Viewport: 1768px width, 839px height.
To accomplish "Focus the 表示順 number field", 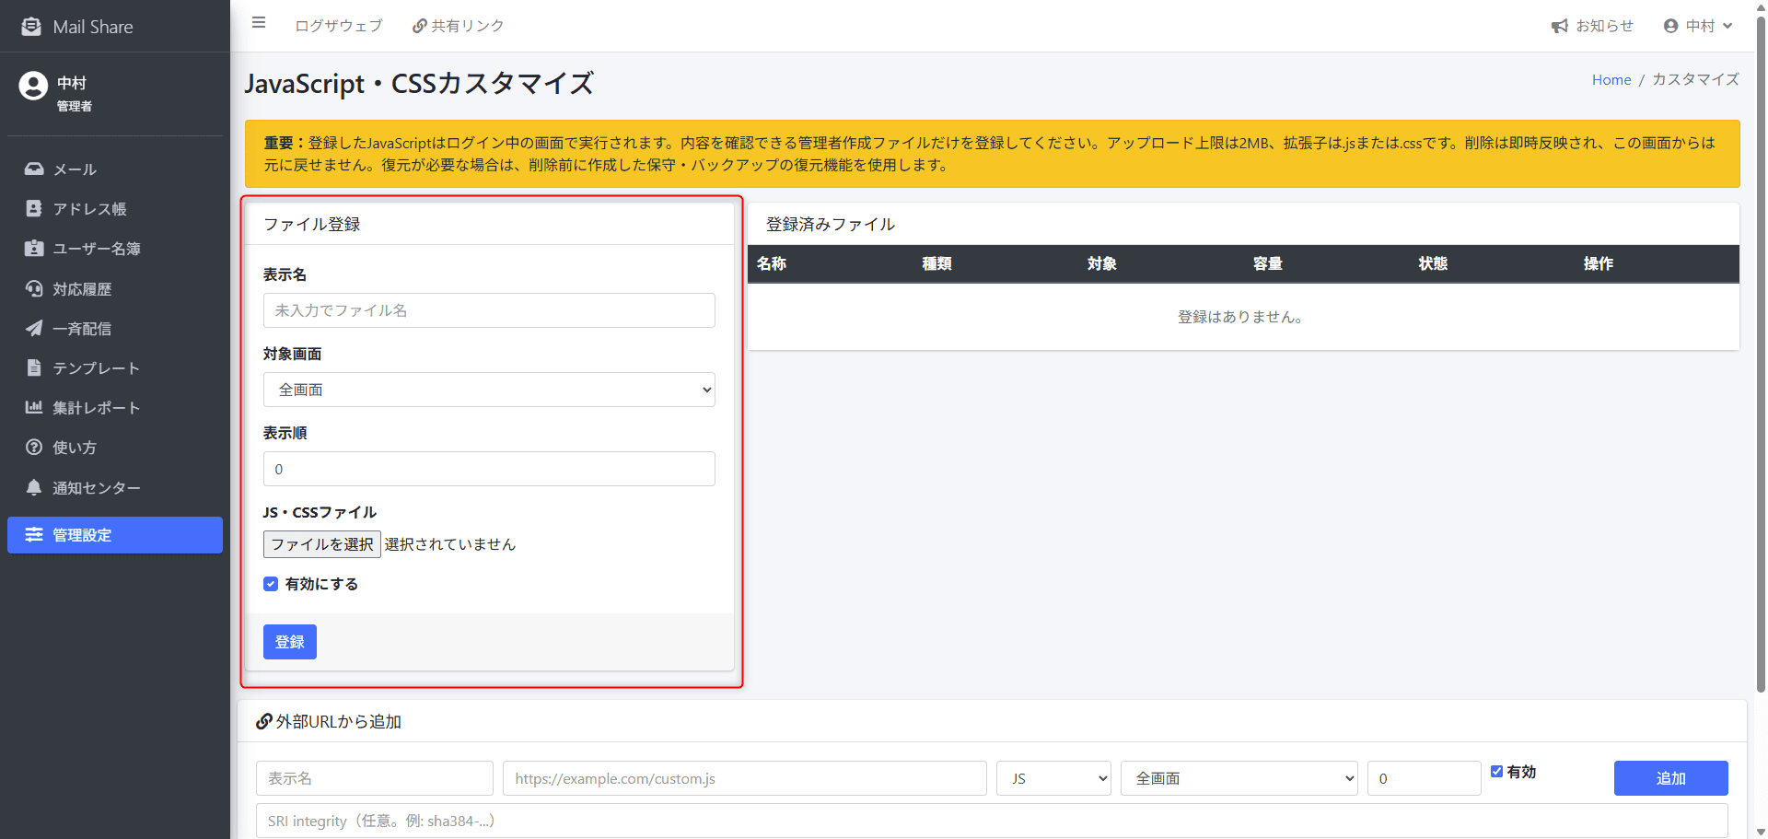I will coord(489,469).
